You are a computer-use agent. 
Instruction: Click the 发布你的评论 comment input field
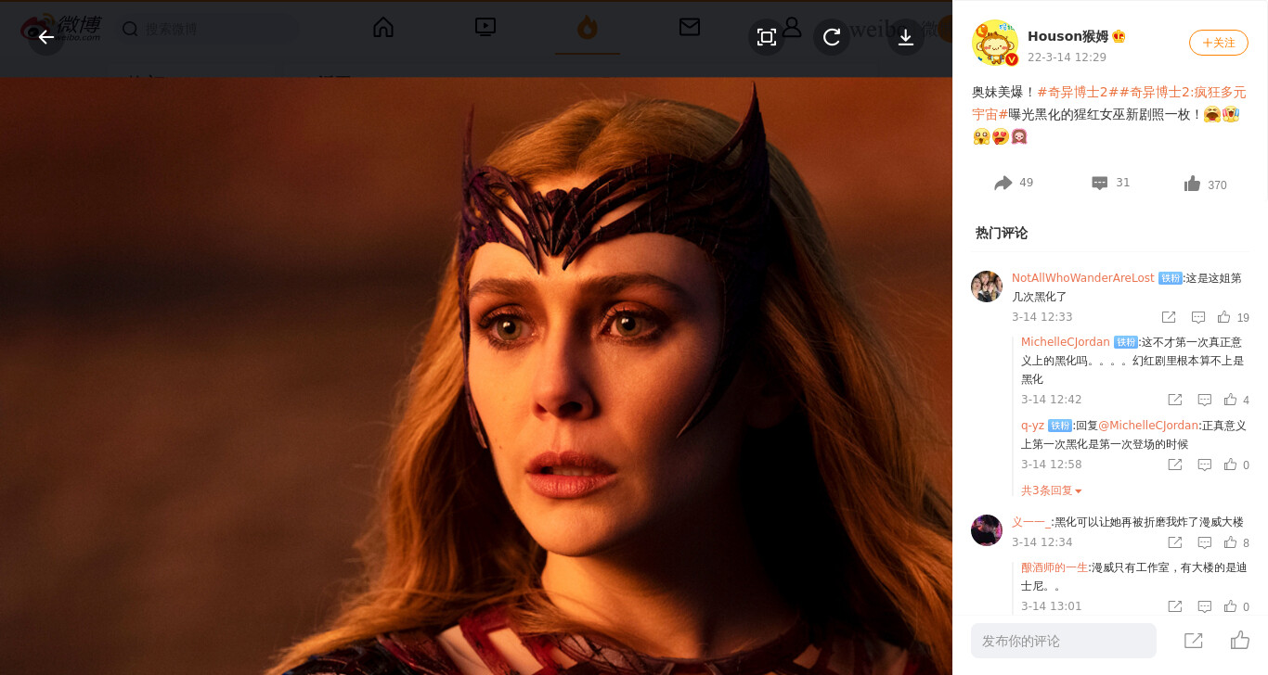click(x=1064, y=641)
